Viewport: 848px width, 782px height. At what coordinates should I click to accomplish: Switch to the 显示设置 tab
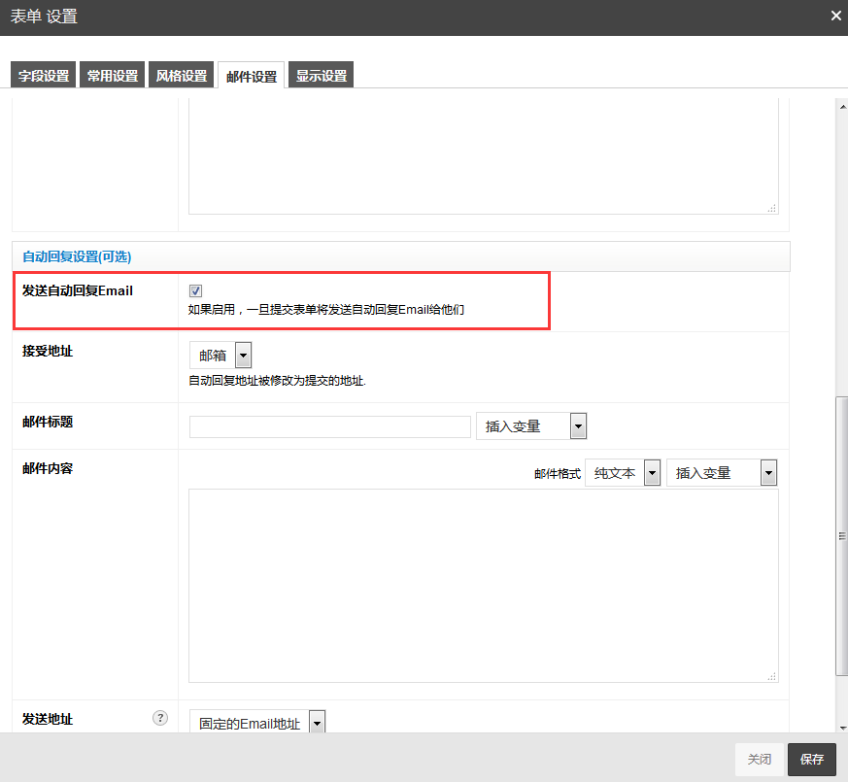(x=322, y=75)
